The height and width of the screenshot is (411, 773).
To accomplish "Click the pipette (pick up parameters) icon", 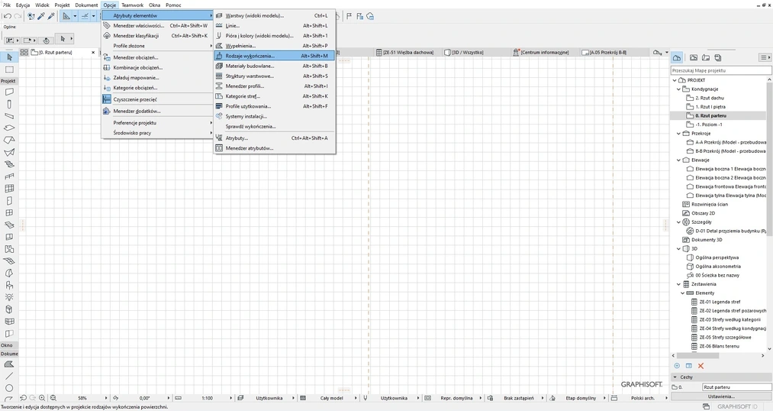I will click(41, 16).
